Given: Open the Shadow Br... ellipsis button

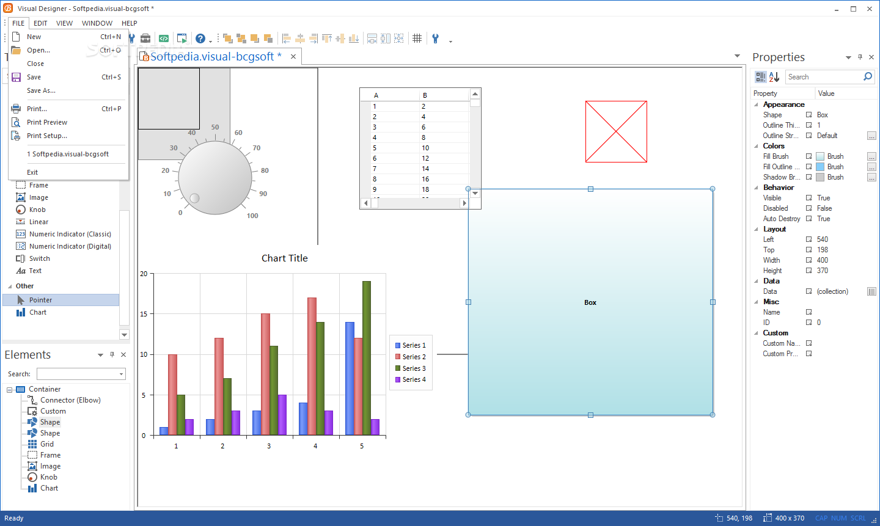Looking at the screenshot, I should click(871, 177).
